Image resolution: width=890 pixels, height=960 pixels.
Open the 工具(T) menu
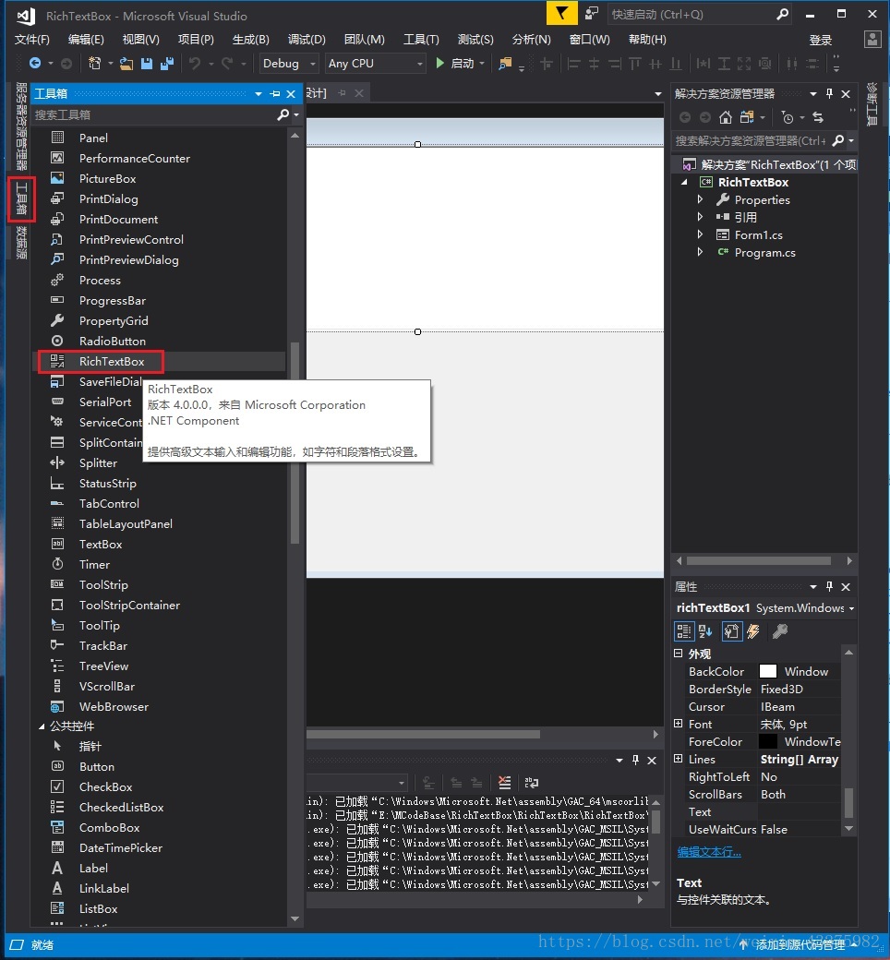(421, 40)
